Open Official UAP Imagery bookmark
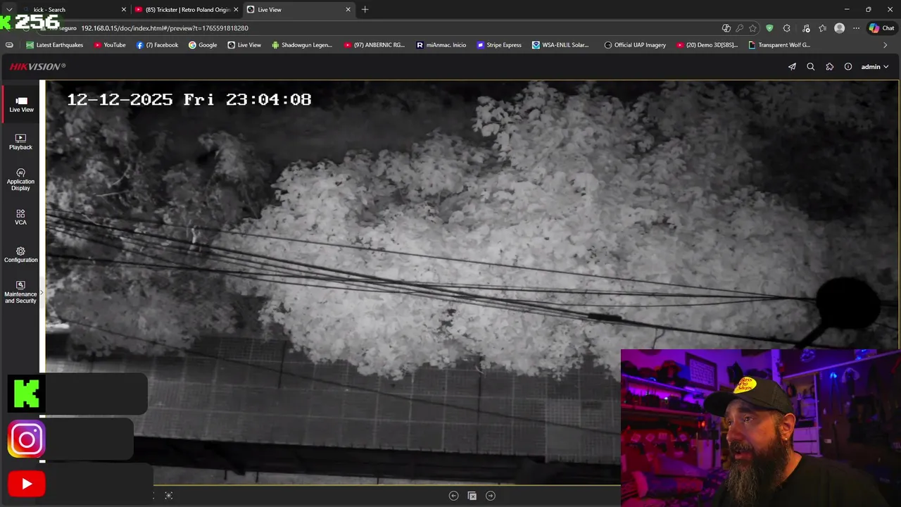The height and width of the screenshot is (507, 901). click(635, 45)
